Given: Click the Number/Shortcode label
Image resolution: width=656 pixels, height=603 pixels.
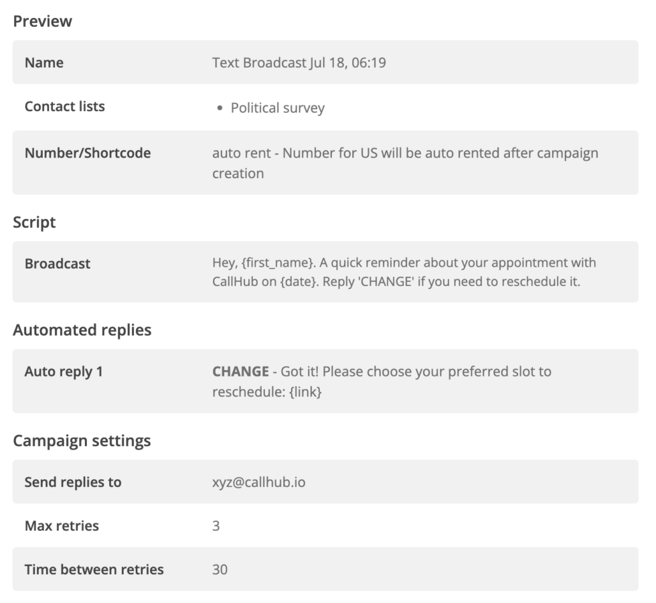Looking at the screenshot, I should tap(88, 153).
